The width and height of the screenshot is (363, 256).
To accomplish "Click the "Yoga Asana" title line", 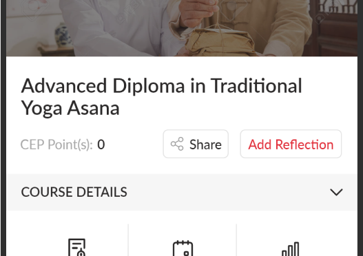I will click(70, 108).
